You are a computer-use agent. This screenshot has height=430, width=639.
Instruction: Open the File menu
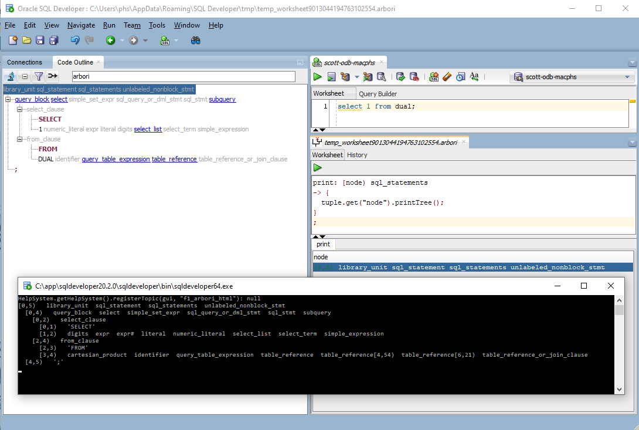point(10,25)
